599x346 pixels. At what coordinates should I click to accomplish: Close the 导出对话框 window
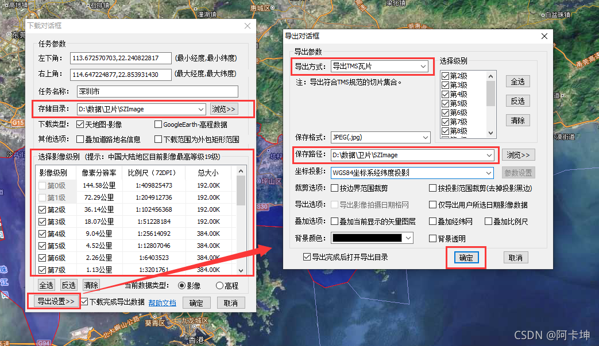coord(544,36)
